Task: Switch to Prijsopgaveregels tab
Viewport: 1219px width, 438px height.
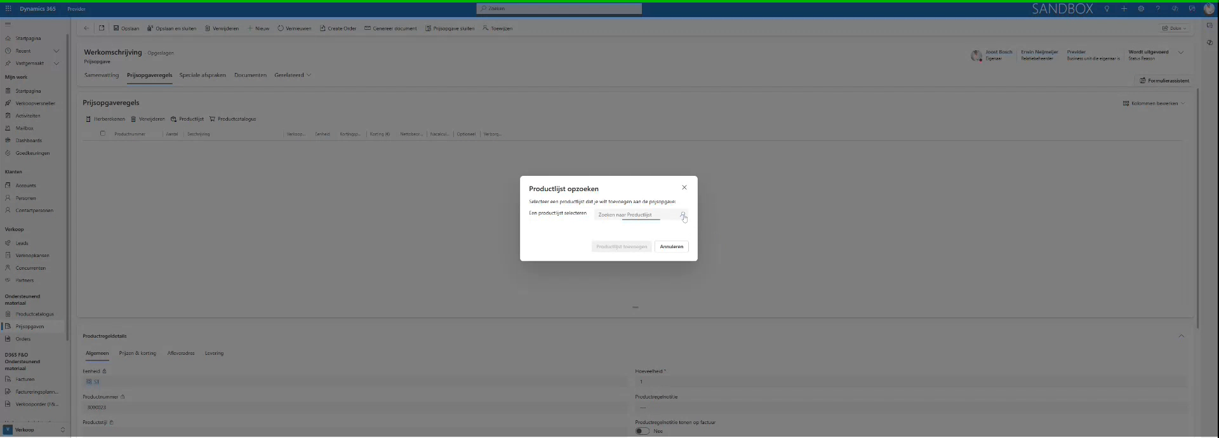Action: coord(149,75)
